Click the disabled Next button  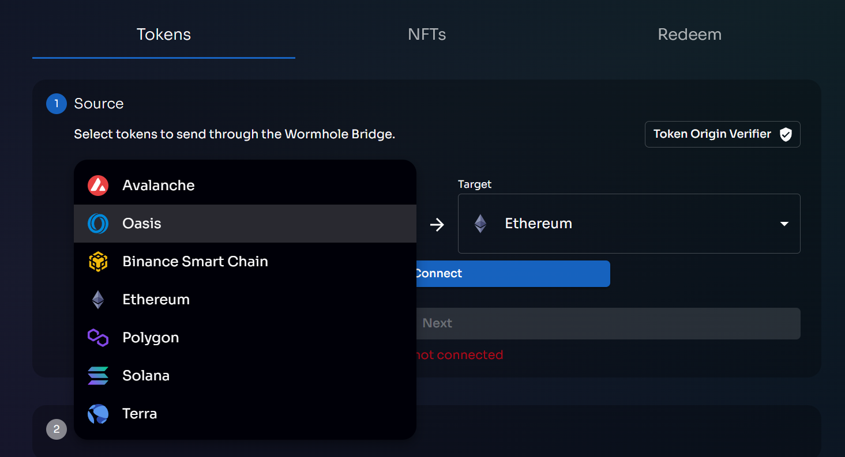click(608, 323)
